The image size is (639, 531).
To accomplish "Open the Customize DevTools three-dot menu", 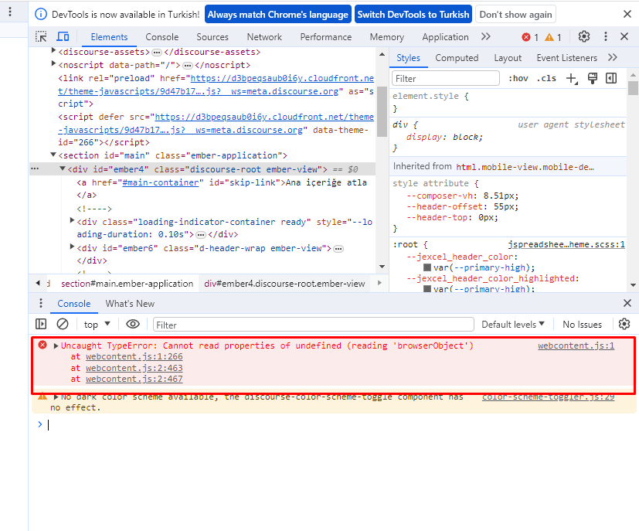I will (606, 36).
